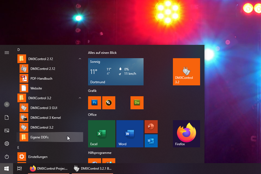Viewport: 261px width, 174px height.
Task: Open the Settings gear in the sidebar
Action: [x=7, y=144]
